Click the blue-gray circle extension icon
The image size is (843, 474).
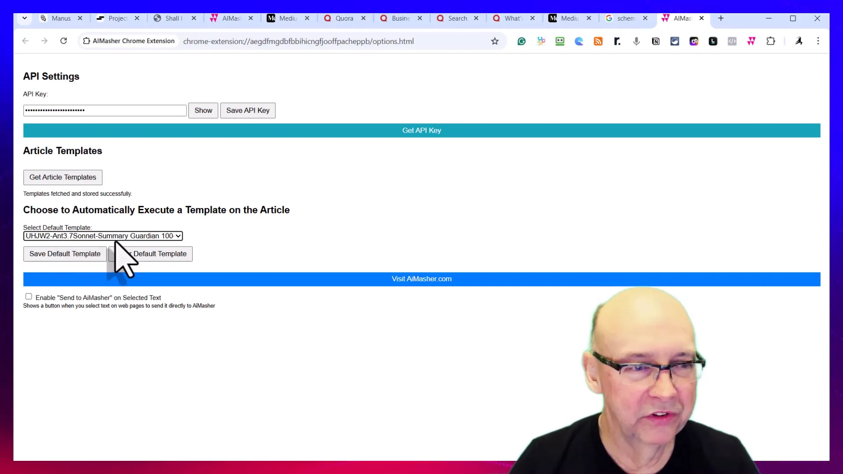tap(675, 41)
